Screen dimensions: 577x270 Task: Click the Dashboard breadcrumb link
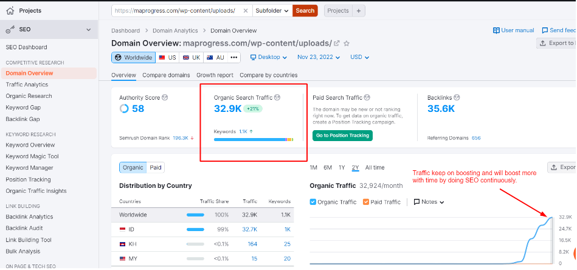tap(126, 30)
